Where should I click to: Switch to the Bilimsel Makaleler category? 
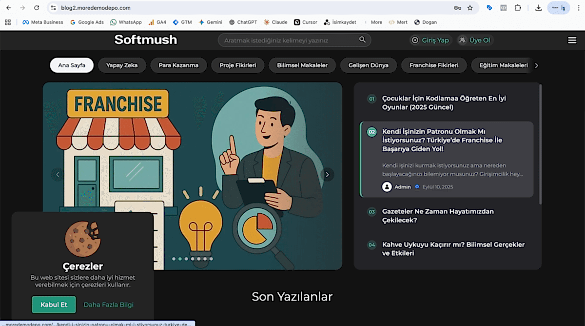pos(302,65)
